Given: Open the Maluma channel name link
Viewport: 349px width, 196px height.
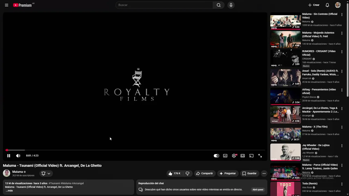Looking at the screenshot, I should click(17, 172).
